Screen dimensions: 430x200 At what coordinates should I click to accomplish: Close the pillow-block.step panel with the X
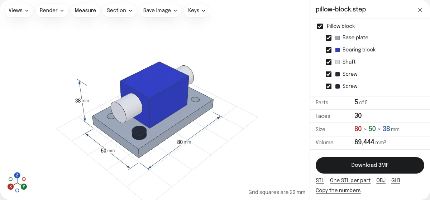[x=420, y=10]
